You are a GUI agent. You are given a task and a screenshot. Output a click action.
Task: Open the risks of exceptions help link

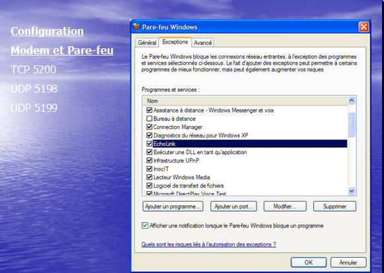pos(208,245)
